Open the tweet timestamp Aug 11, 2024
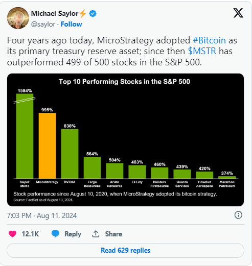Viewport: 252px width, 266px height. coord(42,215)
